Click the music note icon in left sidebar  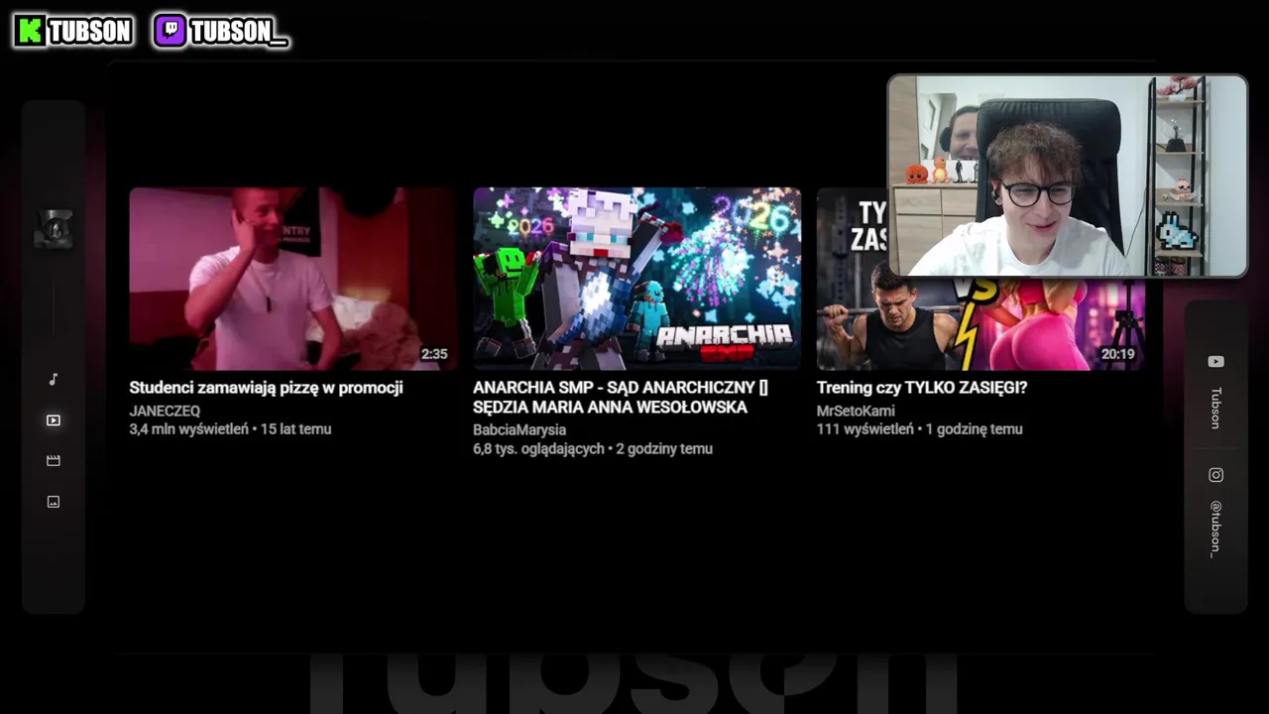(x=54, y=379)
